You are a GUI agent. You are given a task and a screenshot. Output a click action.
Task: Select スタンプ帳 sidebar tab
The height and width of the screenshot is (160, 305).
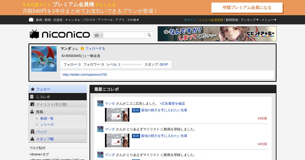pyautogui.click(x=58, y=139)
